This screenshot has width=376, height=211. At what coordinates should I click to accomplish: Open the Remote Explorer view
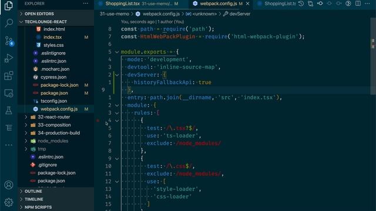coord(9,93)
